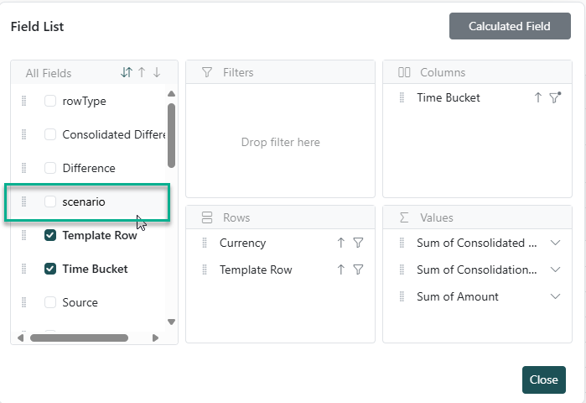Sort All Fields in default order icon
Viewport: 586px width, 403px height.
click(x=127, y=73)
